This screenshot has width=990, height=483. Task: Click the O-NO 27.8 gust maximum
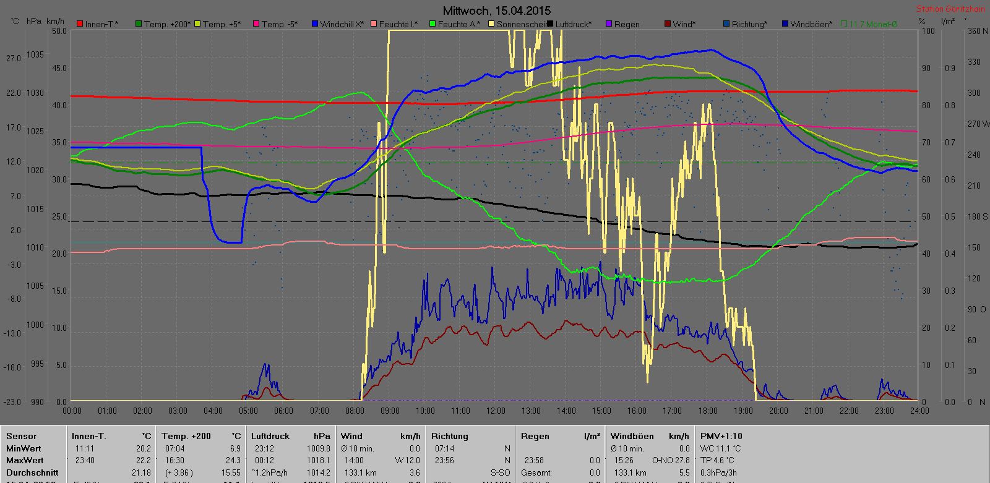[671, 460]
